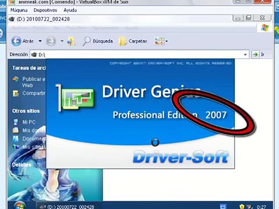The height and width of the screenshot is (209, 279).
Task: Expand the Atrás history dropdown arrow
Action: pos(40,41)
